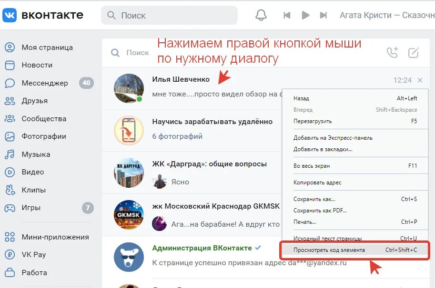The width and height of the screenshot is (435, 288).
Task: Open the Агата Кристи track title
Action: click(387, 15)
